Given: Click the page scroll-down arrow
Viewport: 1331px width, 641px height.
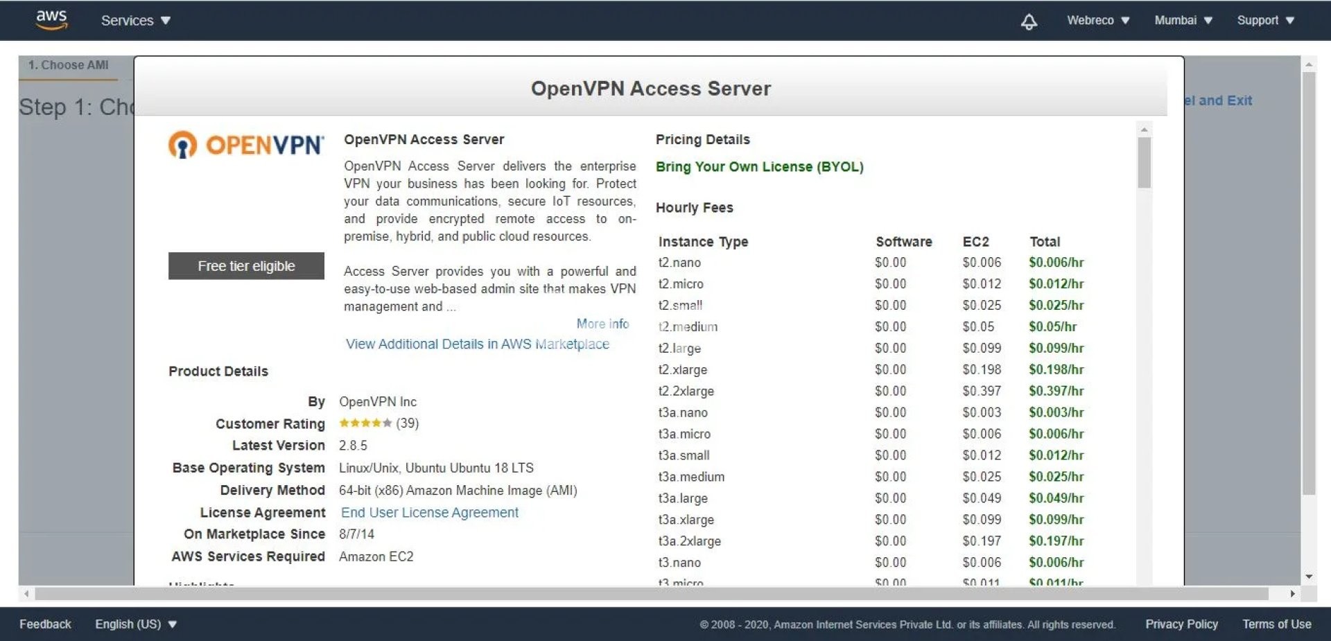Looking at the screenshot, I should [1309, 577].
